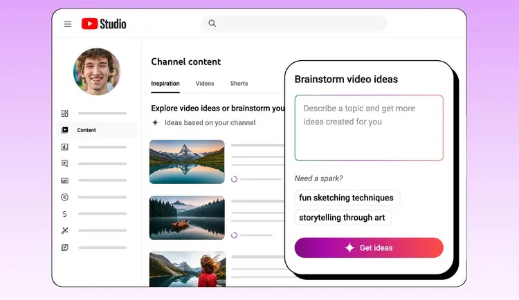519x300 pixels.
Task: Click the 'Brainstorm video ideas' title
Action: coord(346,79)
